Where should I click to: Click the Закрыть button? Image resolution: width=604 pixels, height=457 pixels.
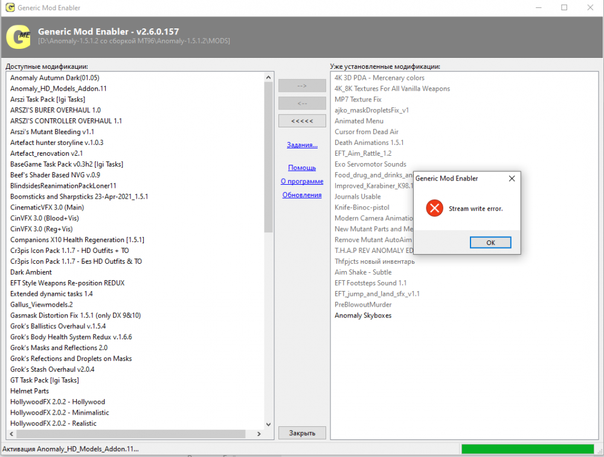click(x=302, y=433)
